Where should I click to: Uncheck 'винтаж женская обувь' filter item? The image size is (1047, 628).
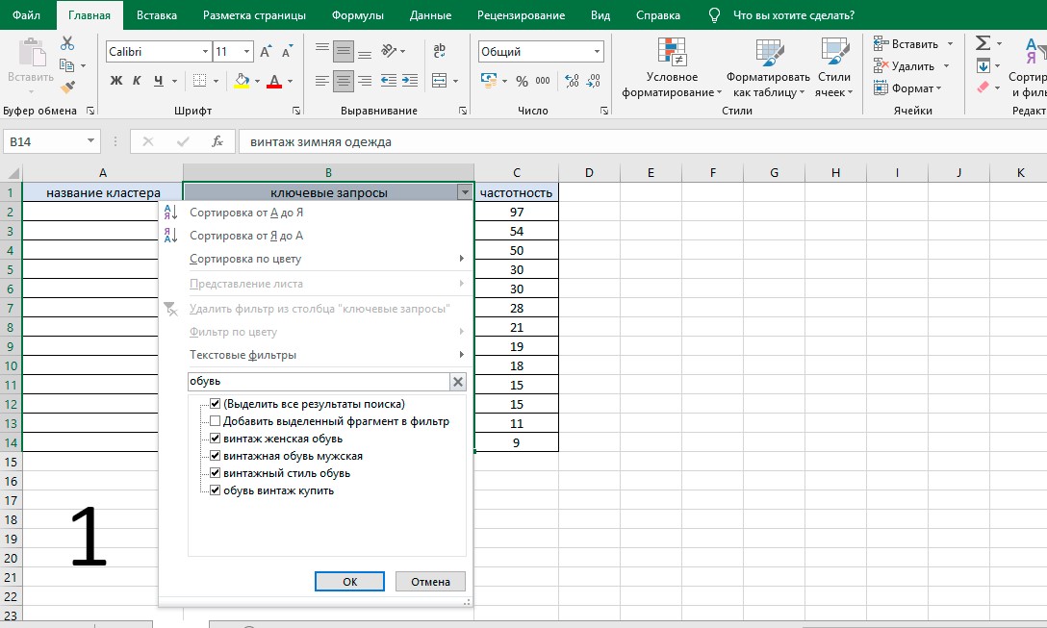click(215, 439)
